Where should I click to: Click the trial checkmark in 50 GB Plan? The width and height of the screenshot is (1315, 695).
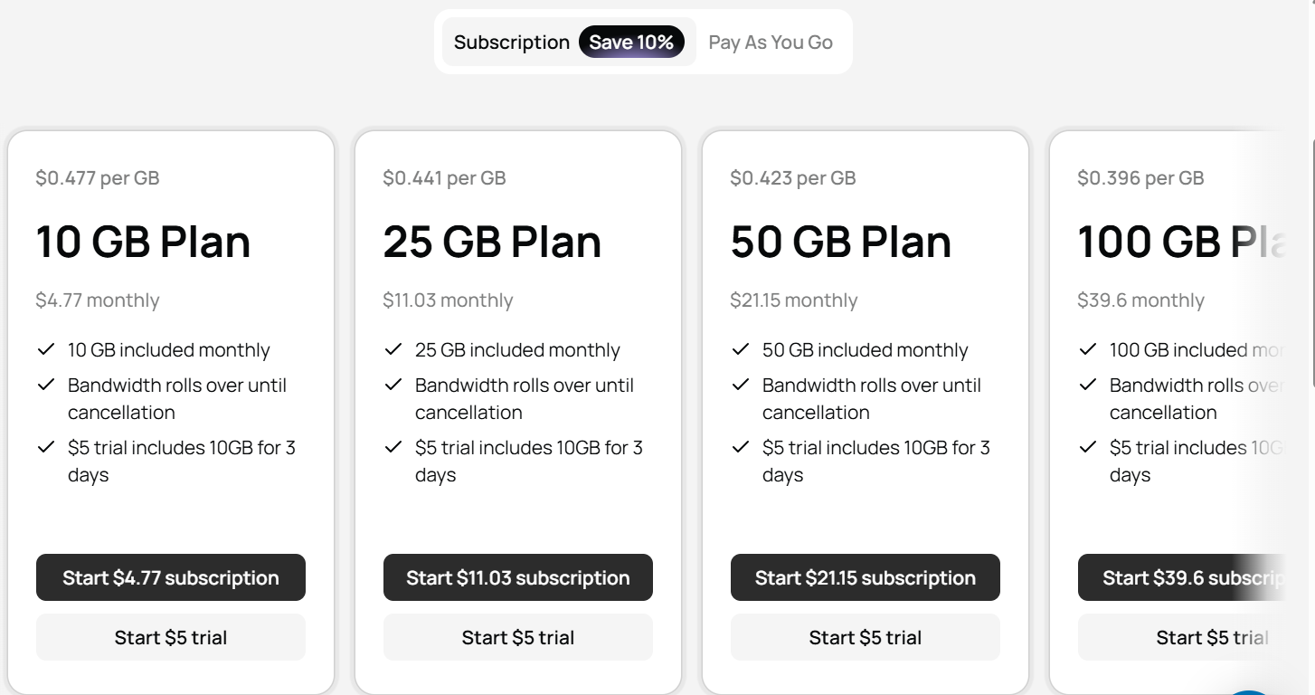click(741, 447)
